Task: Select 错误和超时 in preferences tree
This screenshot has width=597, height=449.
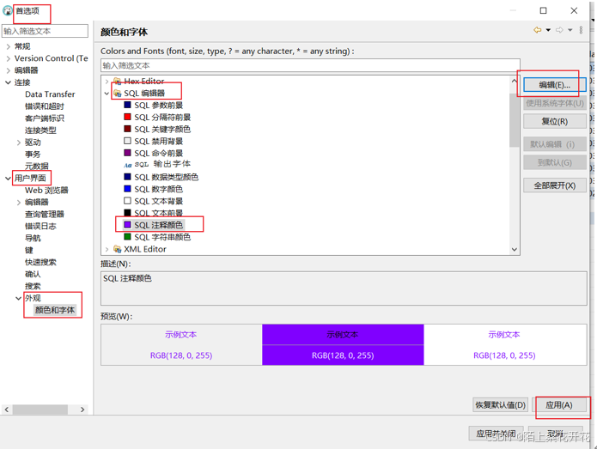Action: tap(45, 106)
